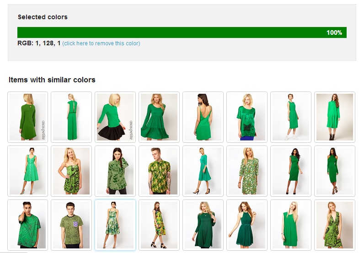Choose green graphic tee with blue skirt
Screen dimensions: 364x253
pos(247,117)
